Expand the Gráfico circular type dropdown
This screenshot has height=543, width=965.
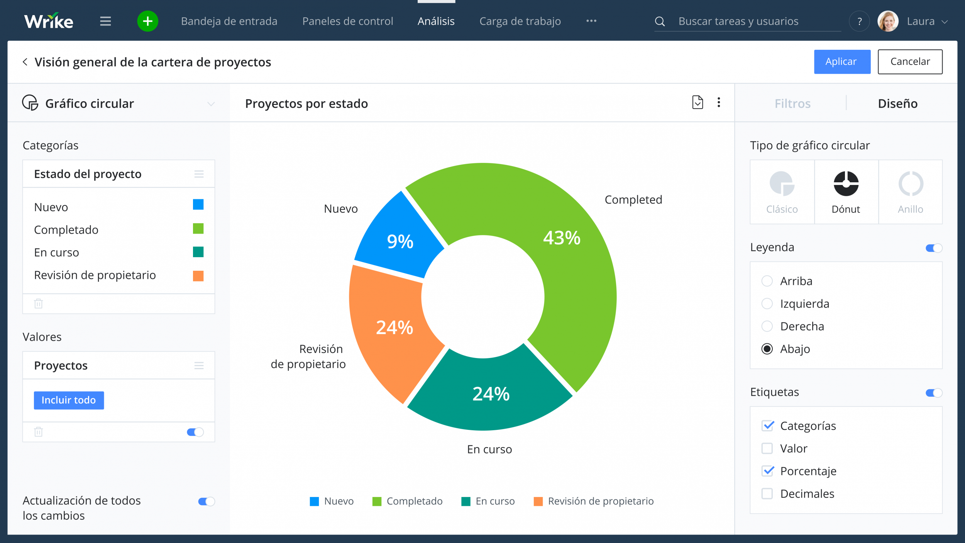pos(210,104)
